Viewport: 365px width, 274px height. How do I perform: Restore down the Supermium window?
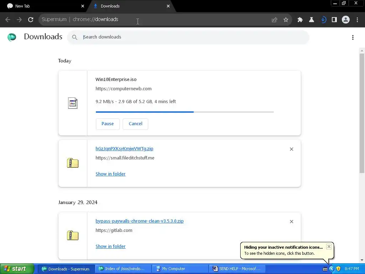pyautogui.click(x=344, y=3)
